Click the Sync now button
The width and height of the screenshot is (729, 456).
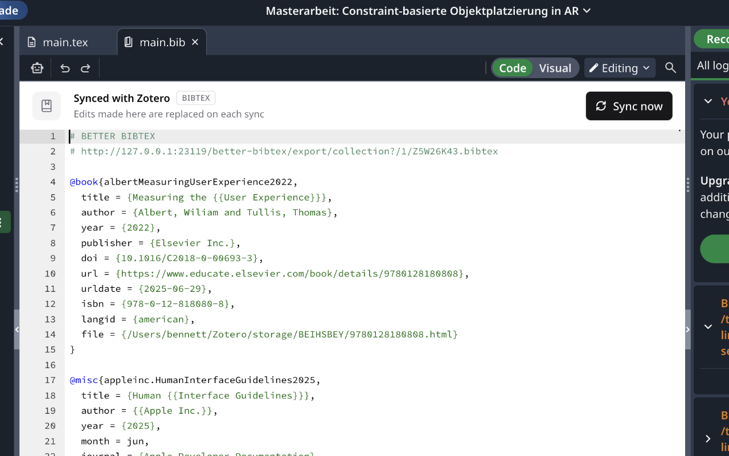[629, 106]
